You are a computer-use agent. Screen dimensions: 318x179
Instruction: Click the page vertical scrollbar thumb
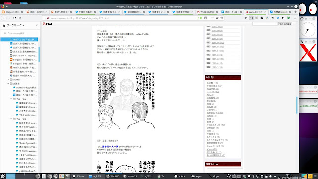pyautogui.click(x=297, y=105)
